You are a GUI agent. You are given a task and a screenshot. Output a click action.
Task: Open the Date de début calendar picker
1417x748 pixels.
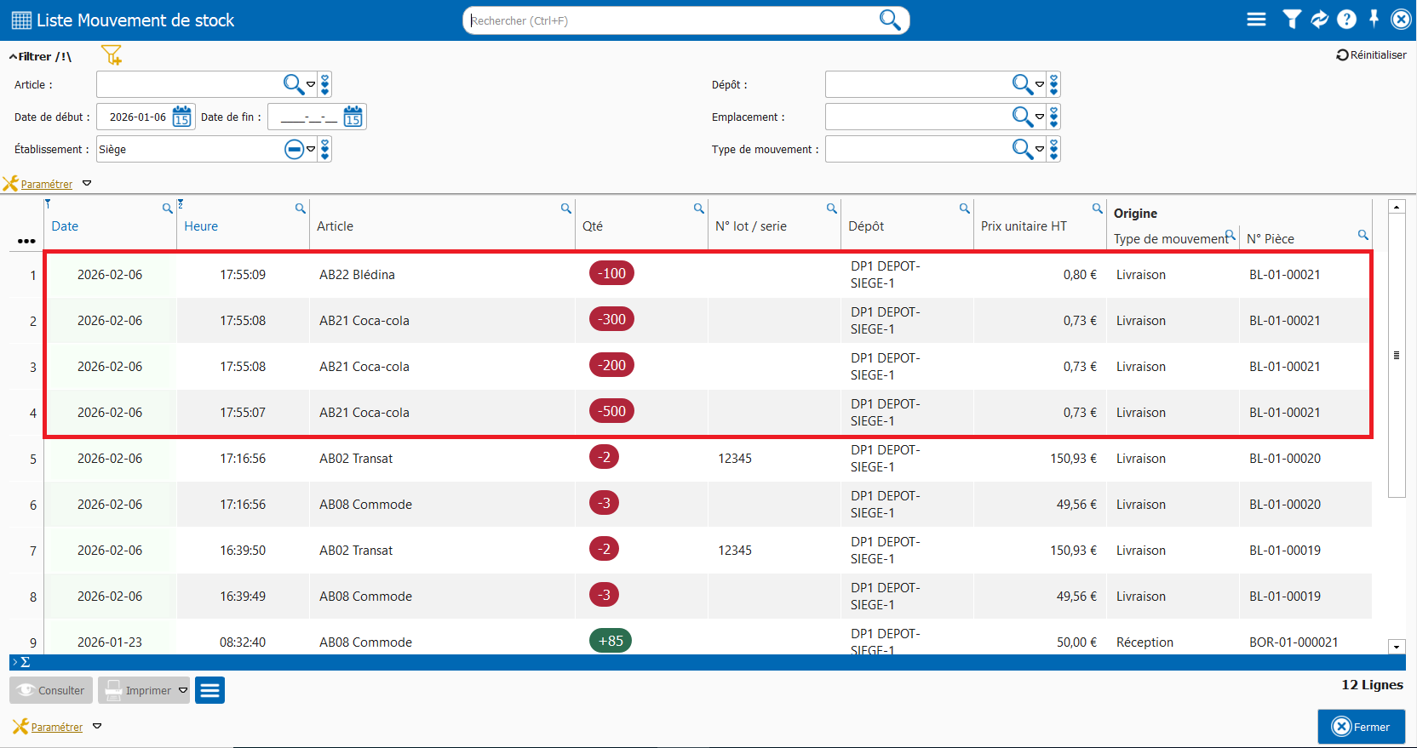181,117
